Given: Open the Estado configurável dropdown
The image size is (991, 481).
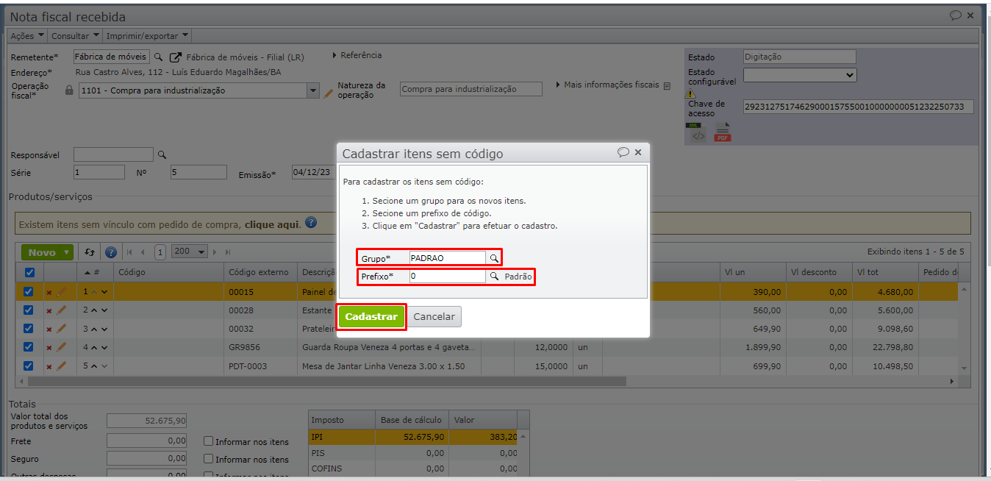Looking at the screenshot, I should coord(800,75).
